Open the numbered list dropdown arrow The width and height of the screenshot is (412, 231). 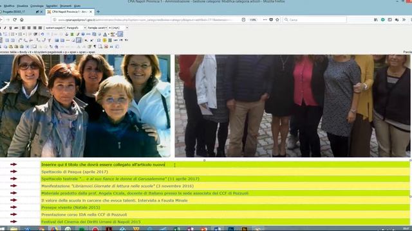point(24,34)
